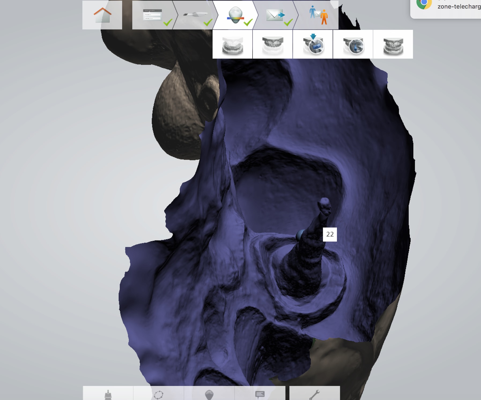Image resolution: width=481 pixels, height=400 pixels.
Task: Select the color-banded tooth analyze step
Action: 235,15
